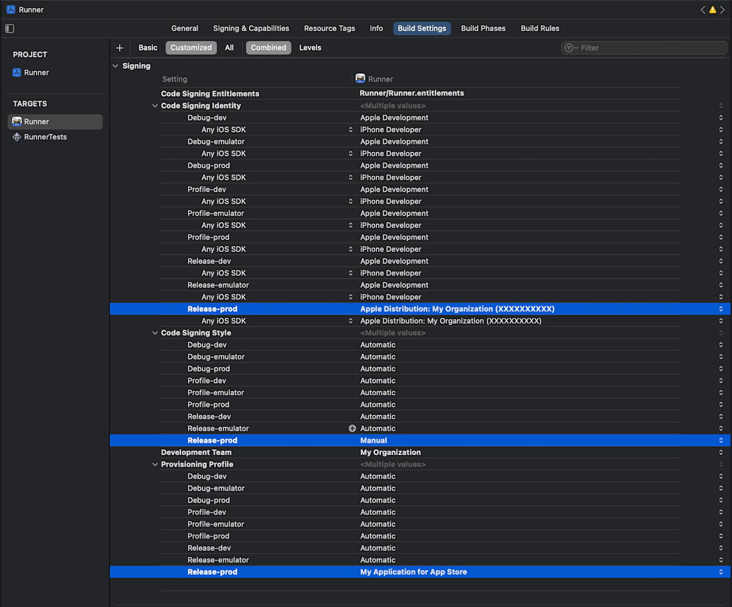Open the Build Rules tab

(540, 28)
